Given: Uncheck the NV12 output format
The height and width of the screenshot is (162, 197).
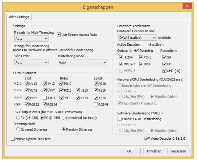Looking at the screenshot, I should (x=27, y=83).
